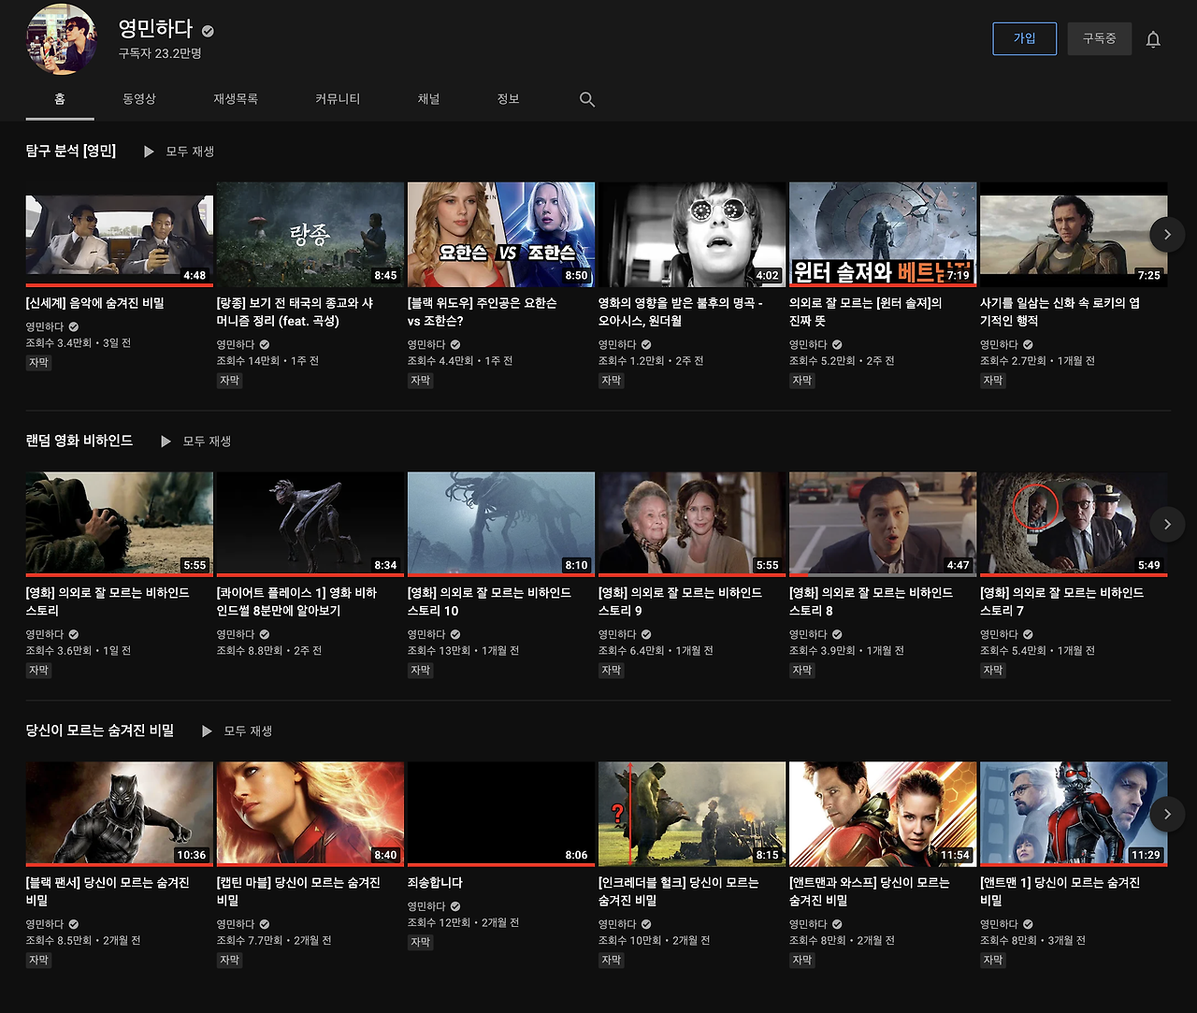Play the Ant-Man and Wasp thumbnail, 11:54 long
This screenshot has width=1197, height=1013.
click(883, 815)
